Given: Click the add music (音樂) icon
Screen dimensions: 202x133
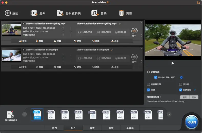Looking at the screenshot, I should (x=95, y=13).
